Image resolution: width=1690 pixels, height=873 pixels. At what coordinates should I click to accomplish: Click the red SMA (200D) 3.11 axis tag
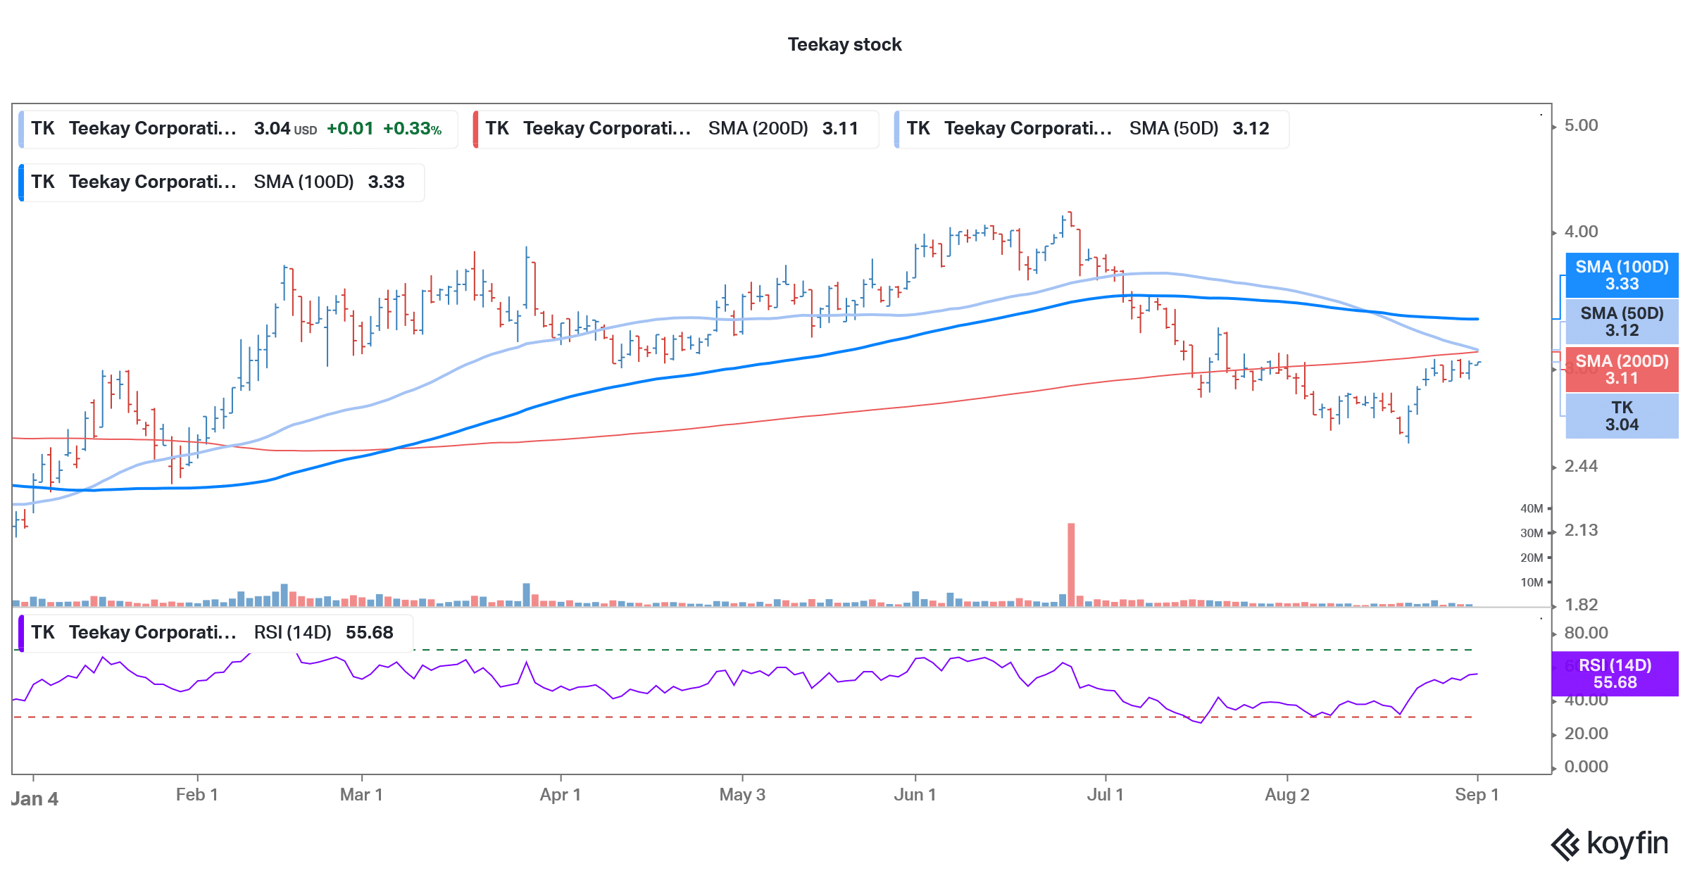click(1622, 370)
